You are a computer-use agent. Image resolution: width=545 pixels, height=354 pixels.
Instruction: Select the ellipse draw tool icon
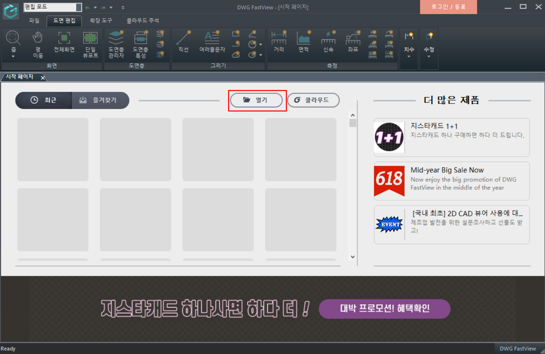point(252,54)
